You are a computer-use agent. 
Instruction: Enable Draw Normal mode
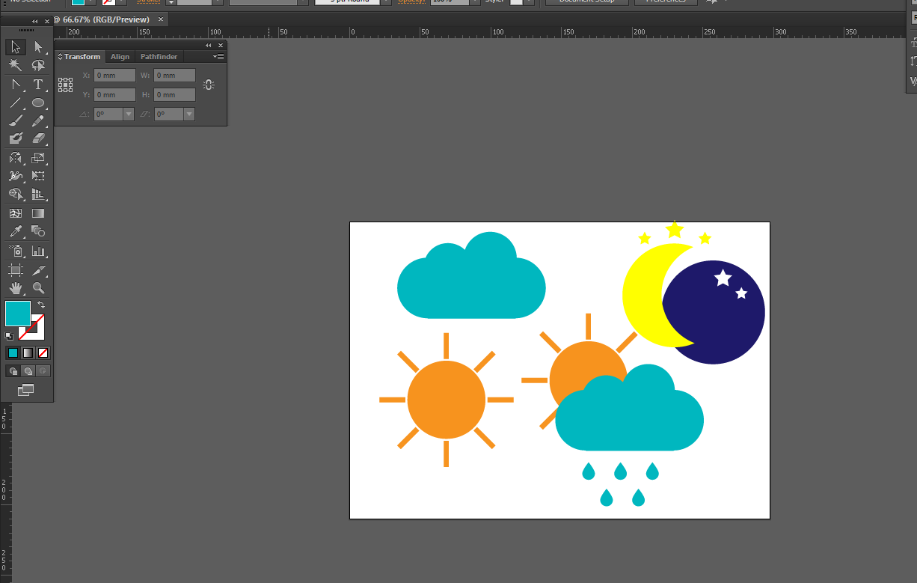[13, 370]
